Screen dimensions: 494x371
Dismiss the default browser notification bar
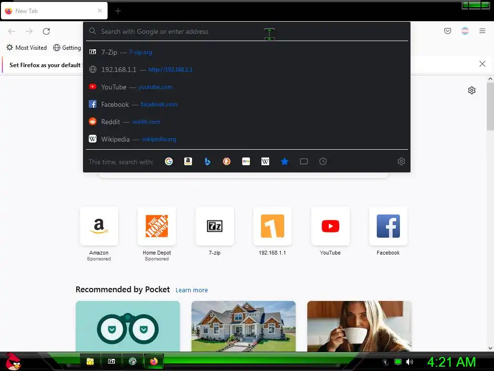pos(482,64)
